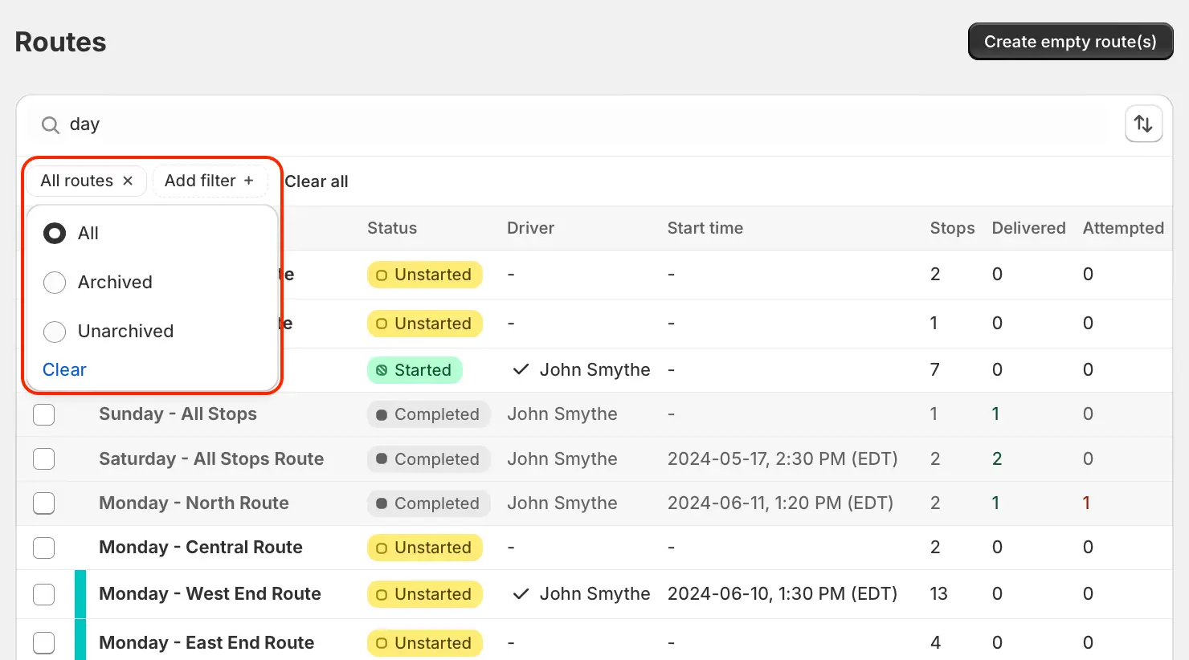Click Unstarted badge for Monday - Central Route
1189x660 pixels.
[425, 548]
